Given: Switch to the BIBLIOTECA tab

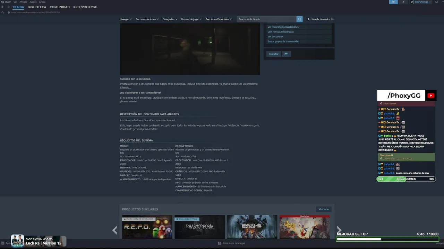Looking at the screenshot, I should click(37, 7).
